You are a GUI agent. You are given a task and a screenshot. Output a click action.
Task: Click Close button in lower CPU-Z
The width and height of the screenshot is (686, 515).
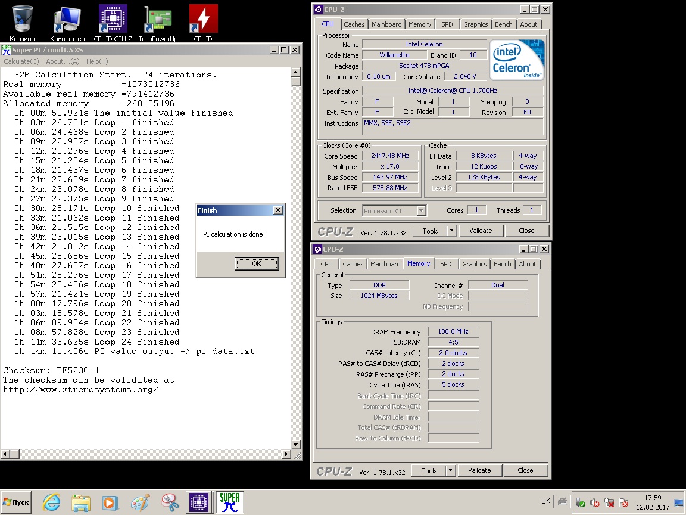point(525,470)
